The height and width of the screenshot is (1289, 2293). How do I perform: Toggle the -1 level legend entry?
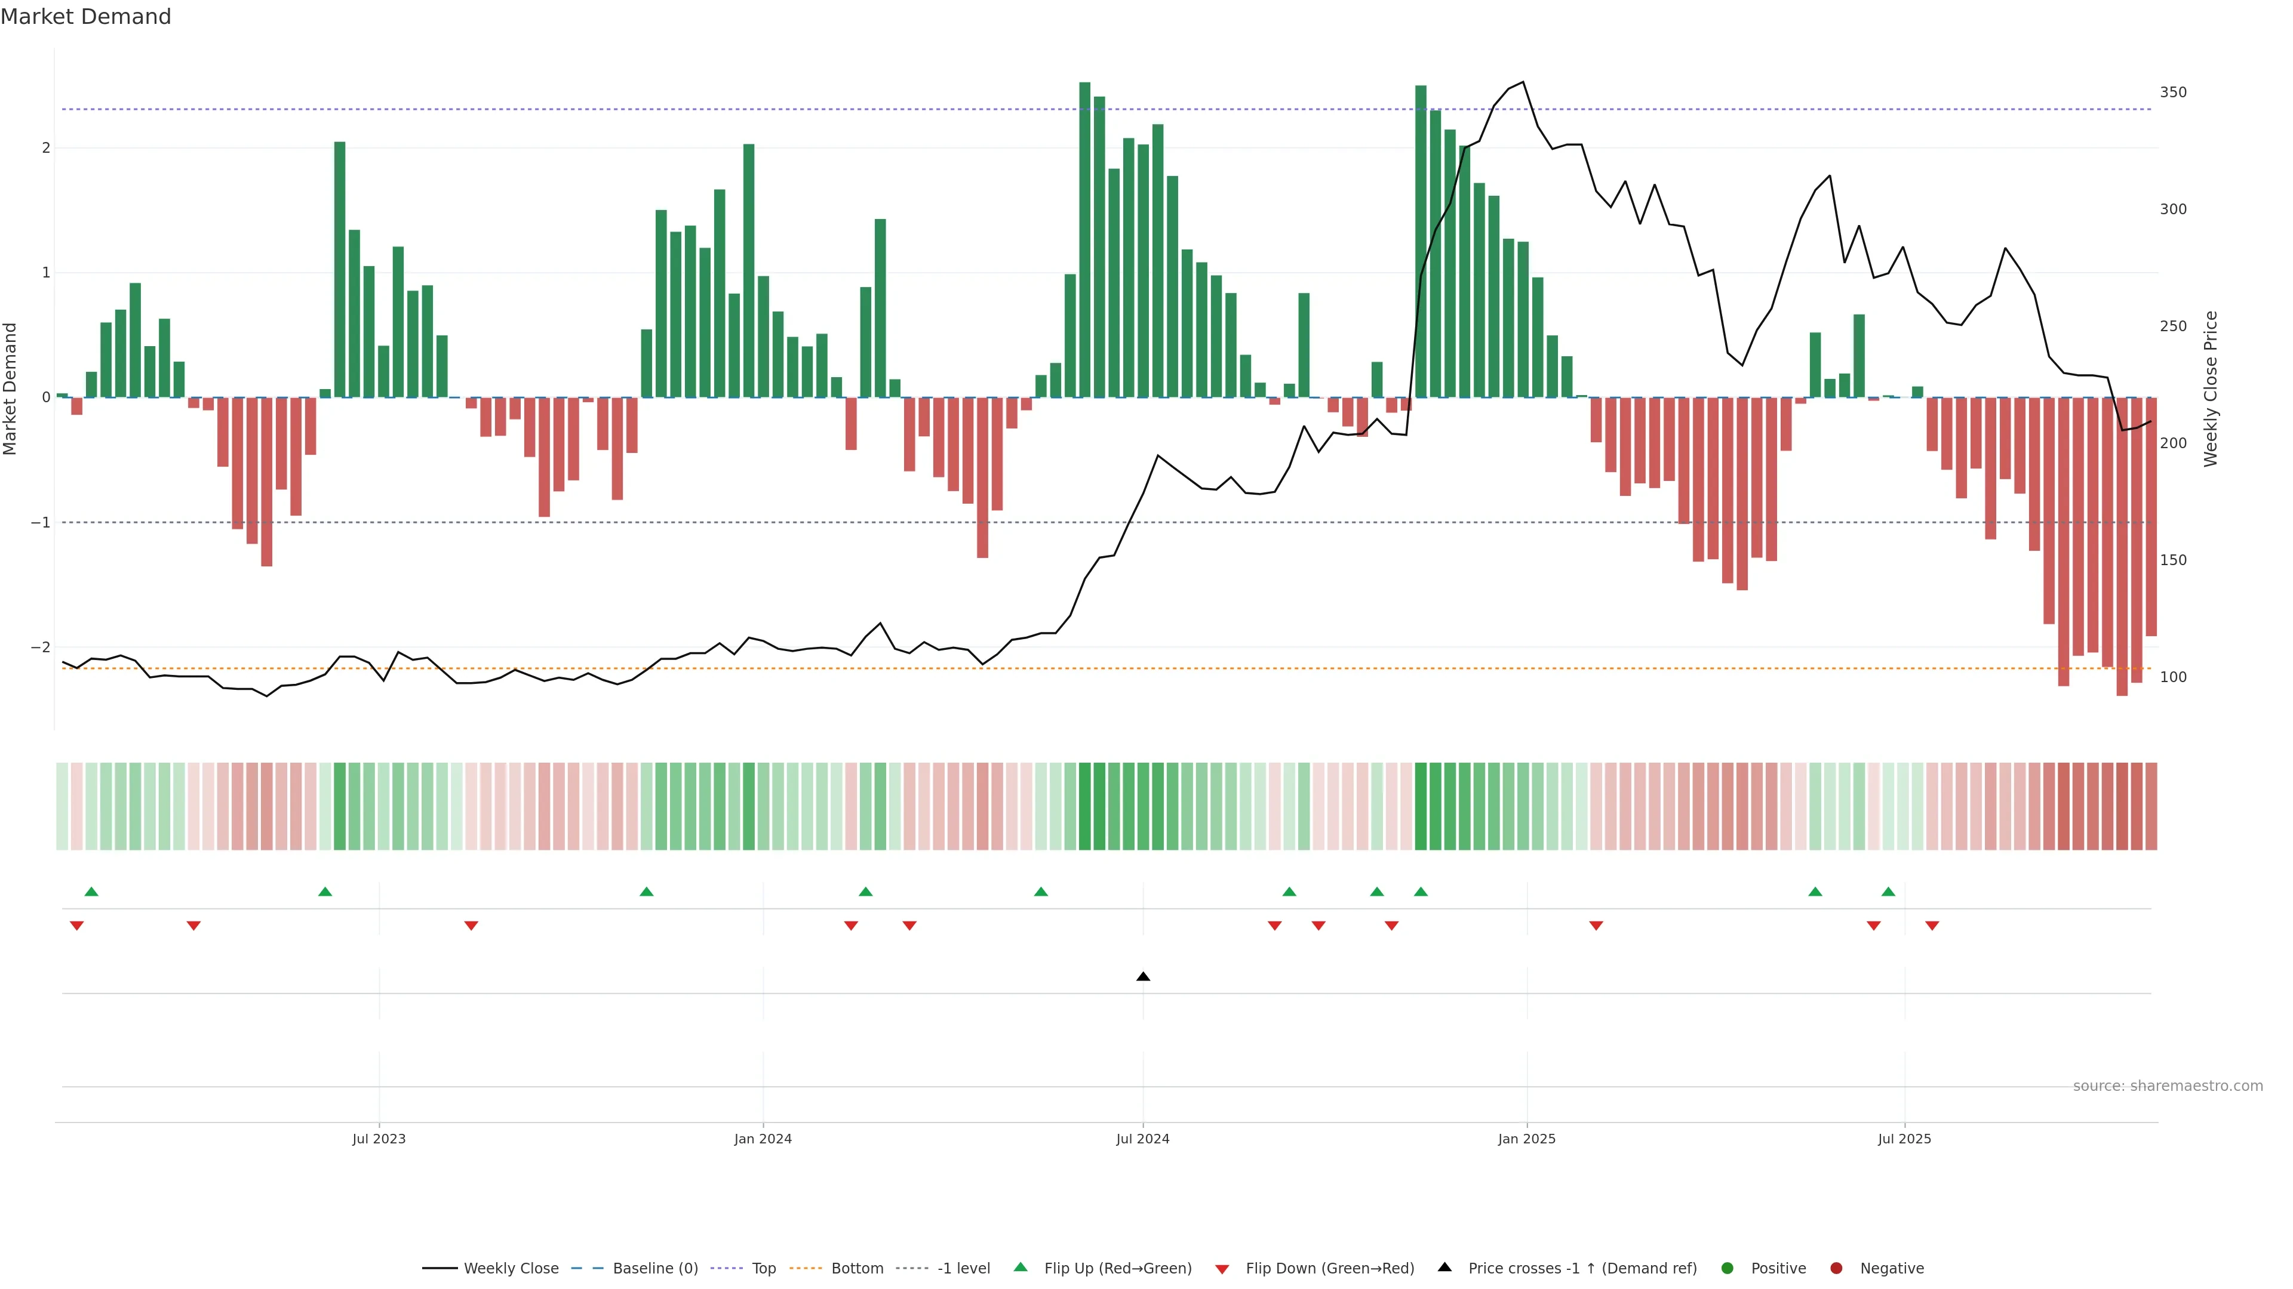pos(963,1268)
